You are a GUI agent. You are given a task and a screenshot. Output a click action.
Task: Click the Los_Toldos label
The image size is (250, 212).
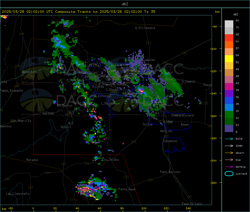coord(111,160)
